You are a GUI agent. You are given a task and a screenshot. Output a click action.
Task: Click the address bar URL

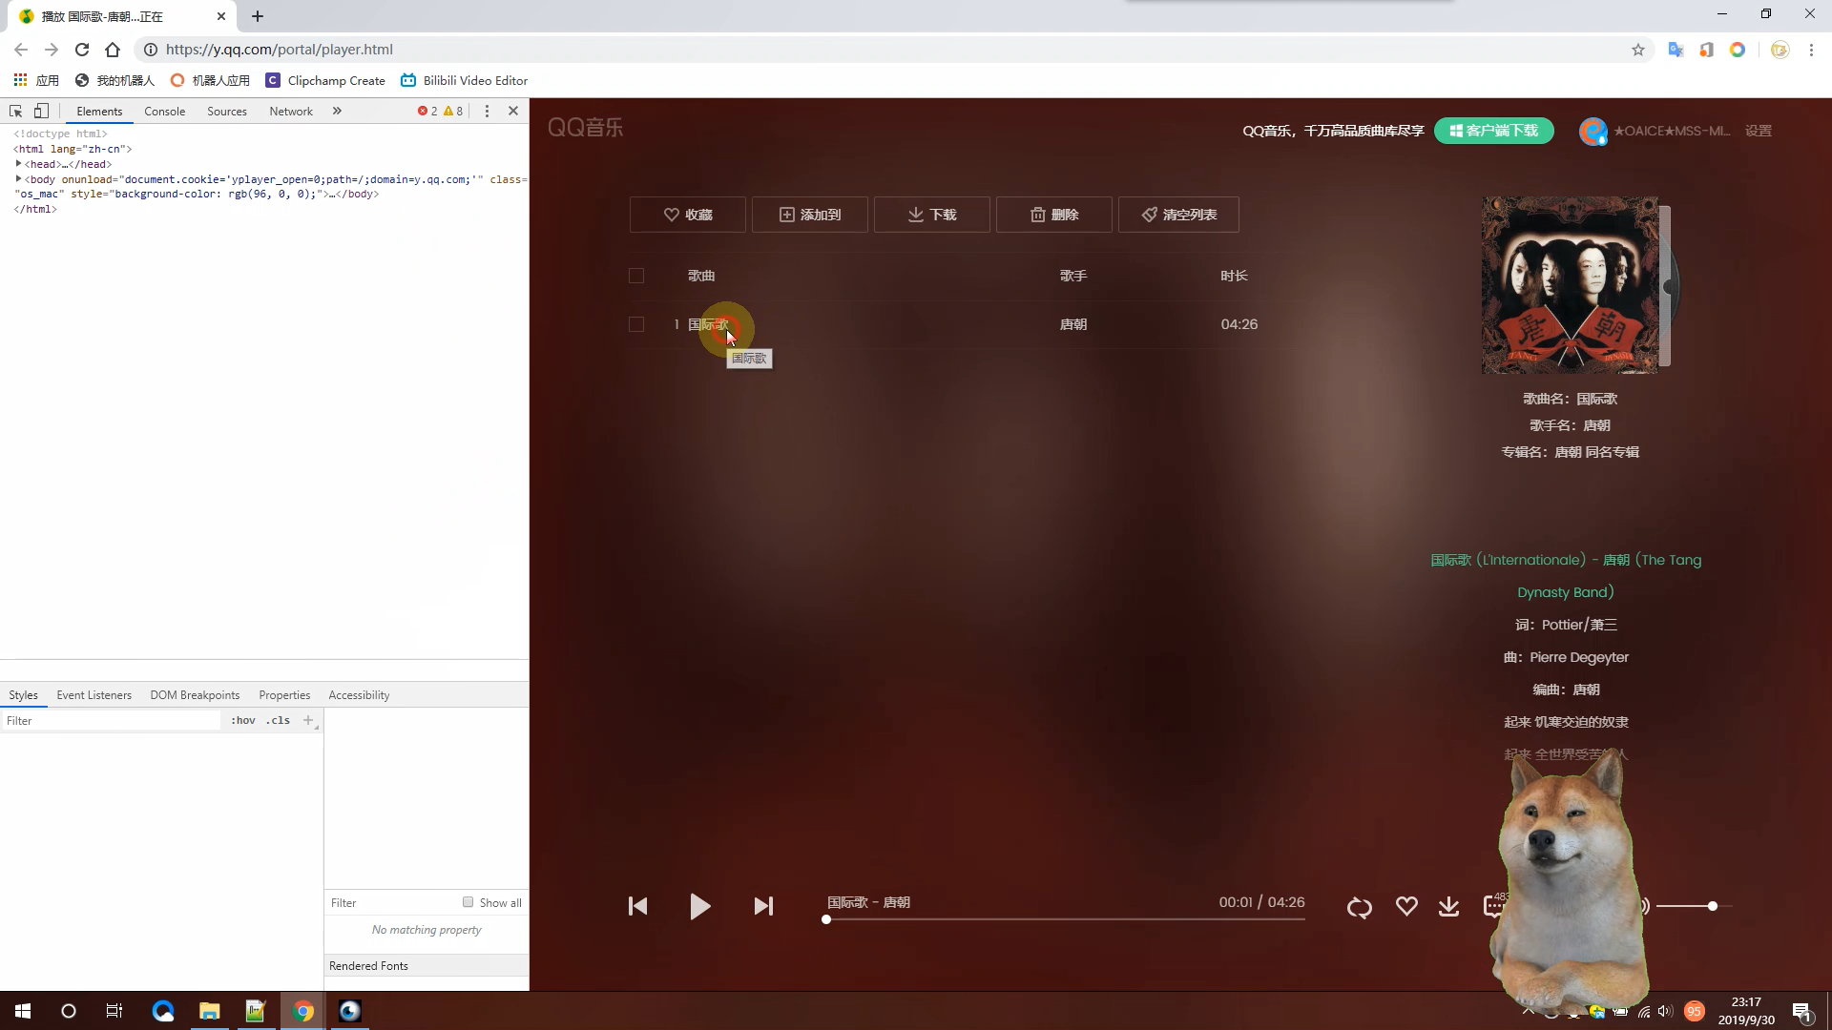(x=279, y=50)
